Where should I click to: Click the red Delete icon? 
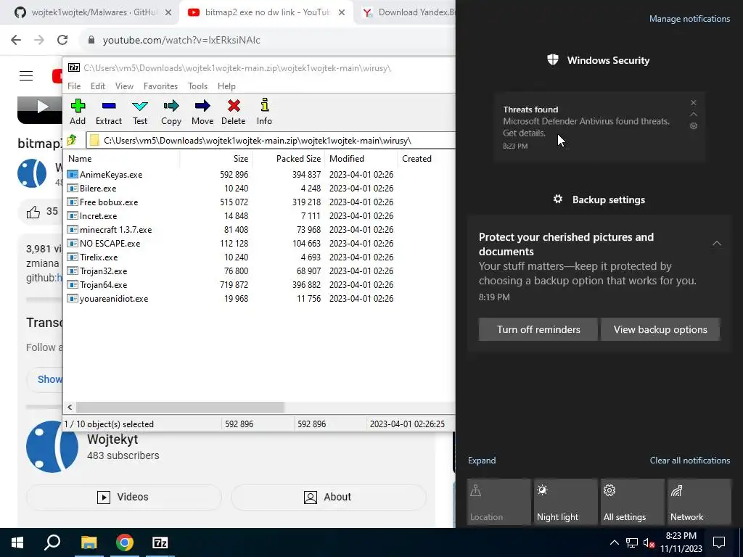(234, 112)
